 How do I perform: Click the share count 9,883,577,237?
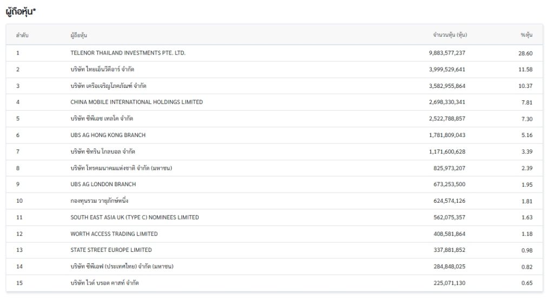click(447, 53)
